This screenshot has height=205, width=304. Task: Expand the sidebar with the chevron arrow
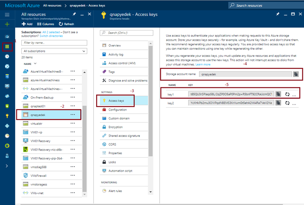(x=7, y=166)
